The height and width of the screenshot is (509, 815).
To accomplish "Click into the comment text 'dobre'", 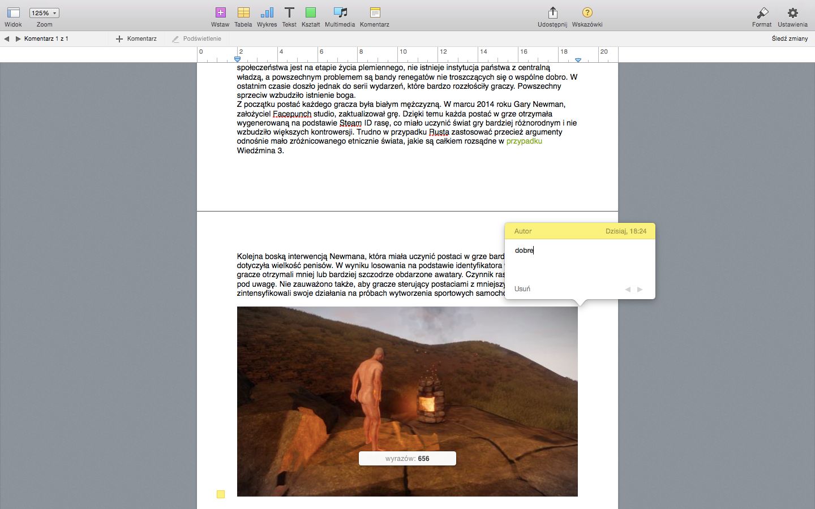I will [x=524, y=250].
